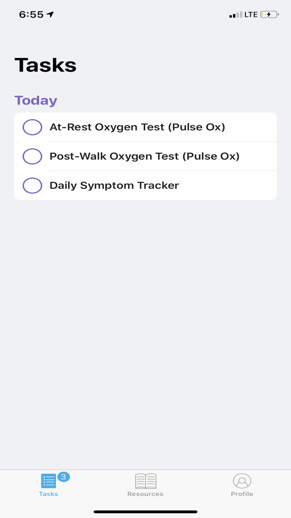Tap the battery charging icon in status bar
The height and width of the screenshot is (518, 291).
click(269, 15)
